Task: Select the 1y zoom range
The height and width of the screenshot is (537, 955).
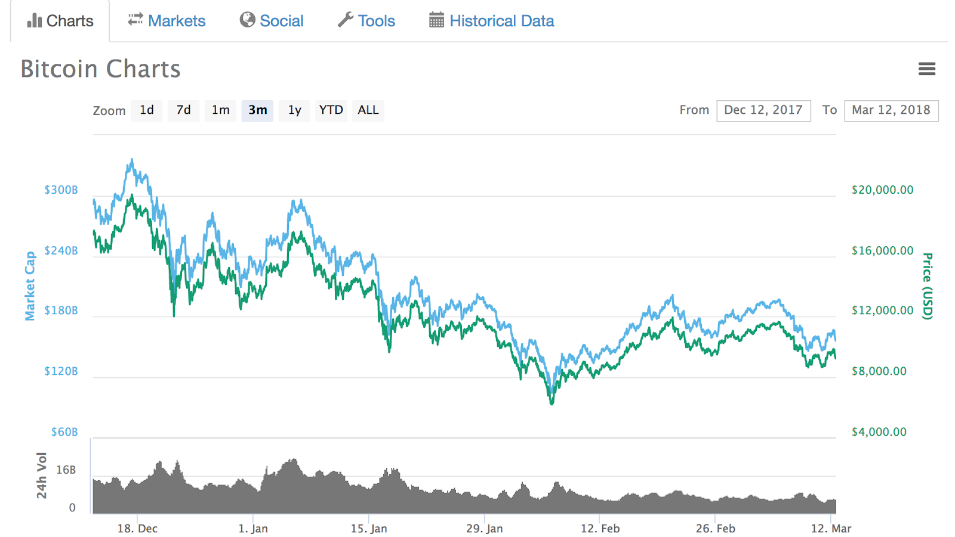Action: tap(294, 110)
